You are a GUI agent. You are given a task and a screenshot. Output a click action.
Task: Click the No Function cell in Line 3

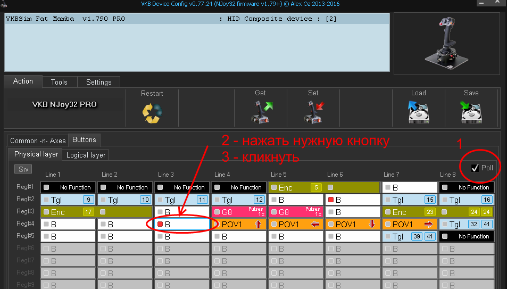click(182, 187)
